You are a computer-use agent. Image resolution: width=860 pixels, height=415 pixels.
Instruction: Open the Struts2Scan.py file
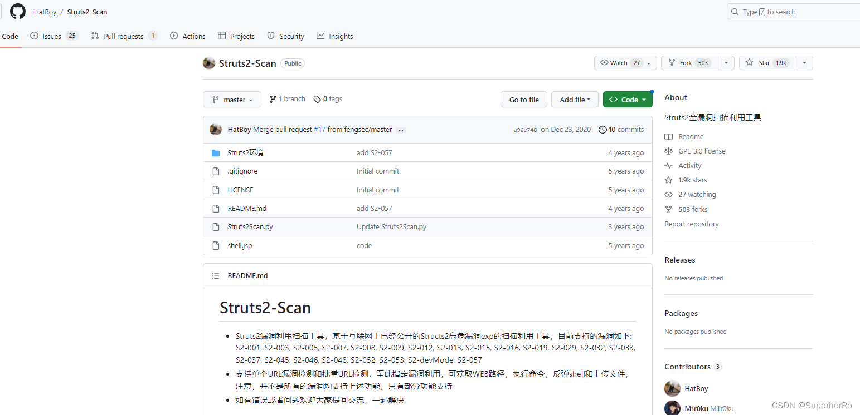click(x=250, y=227)
